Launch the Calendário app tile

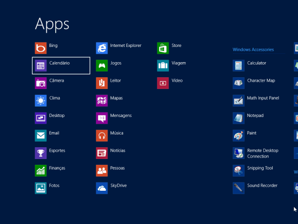coord(61,66)
